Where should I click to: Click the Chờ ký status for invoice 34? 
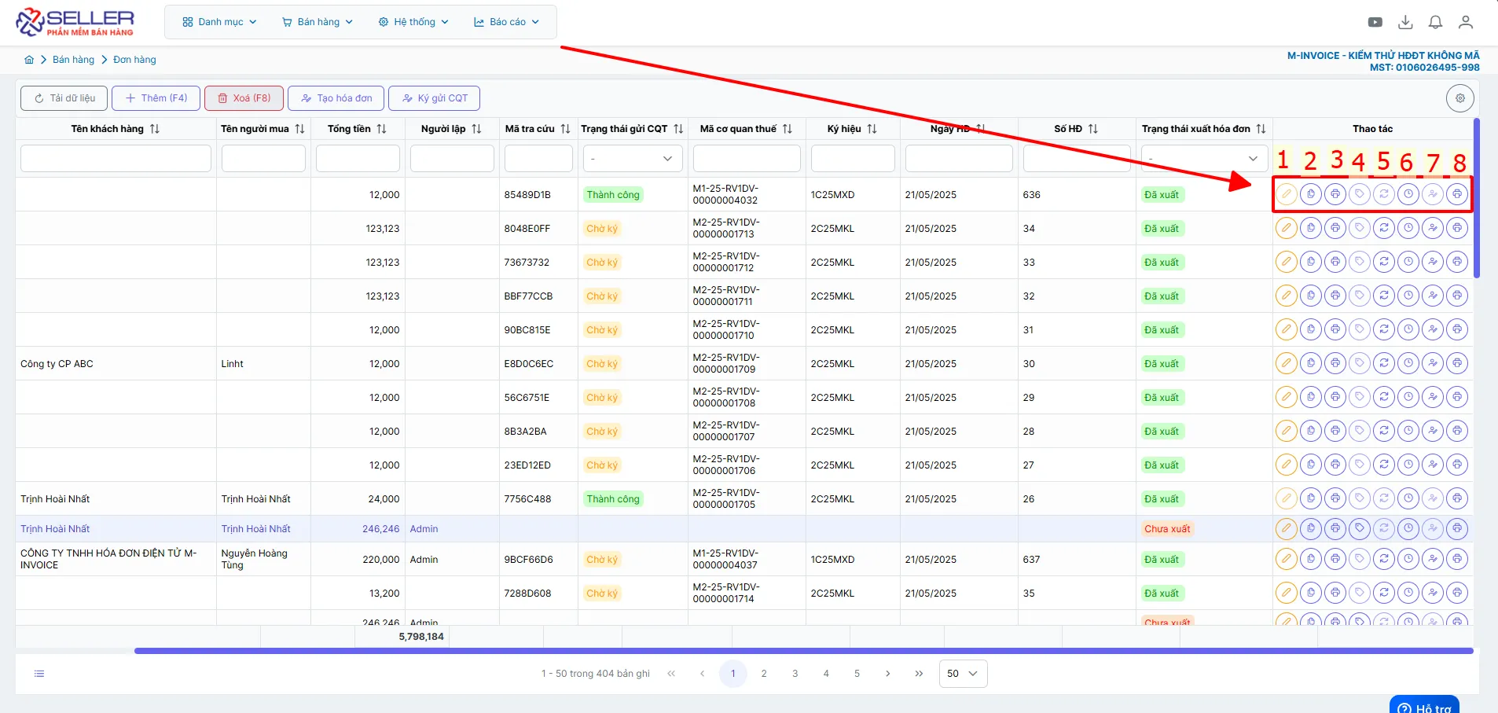click(602, 229)
